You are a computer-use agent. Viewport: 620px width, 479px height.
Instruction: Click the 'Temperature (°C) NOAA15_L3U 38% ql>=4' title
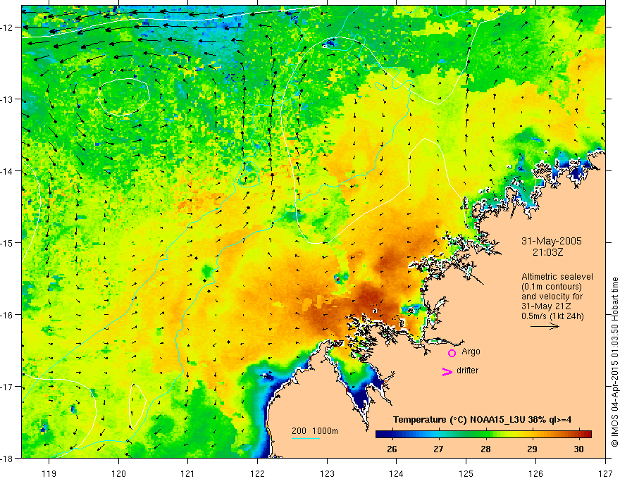(482, 420)
